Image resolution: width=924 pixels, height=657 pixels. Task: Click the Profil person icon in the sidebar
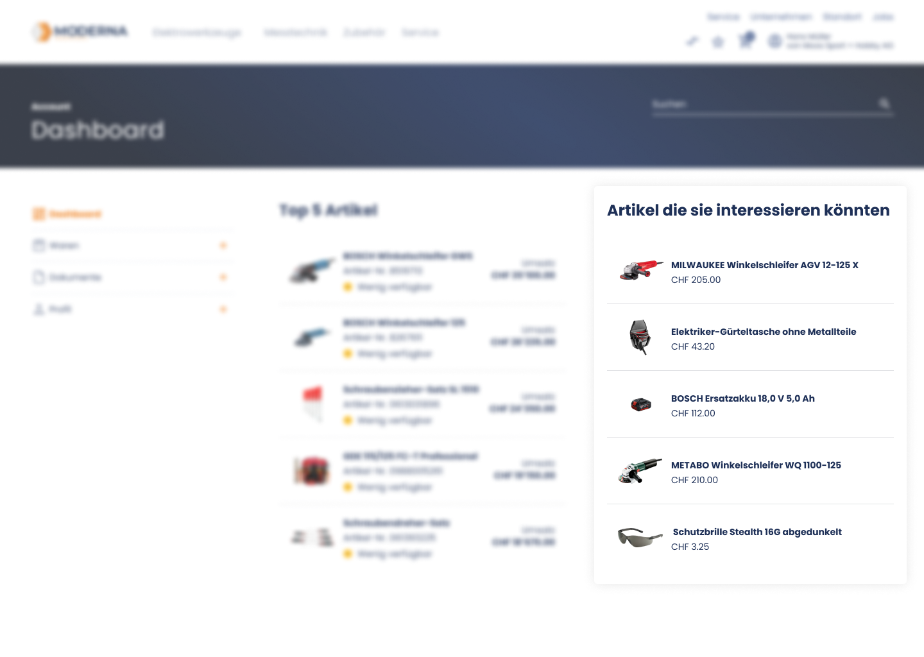coord(39,309)
